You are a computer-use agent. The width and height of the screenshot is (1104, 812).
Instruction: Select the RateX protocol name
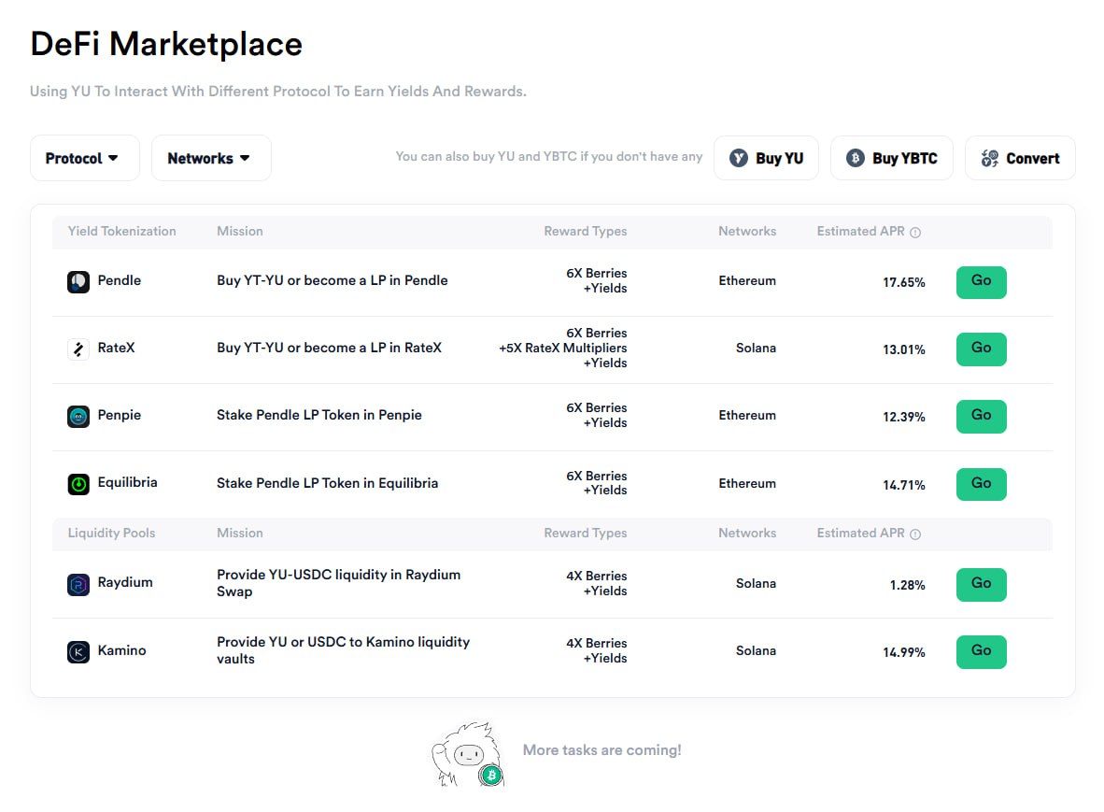[x=116, y=348]
